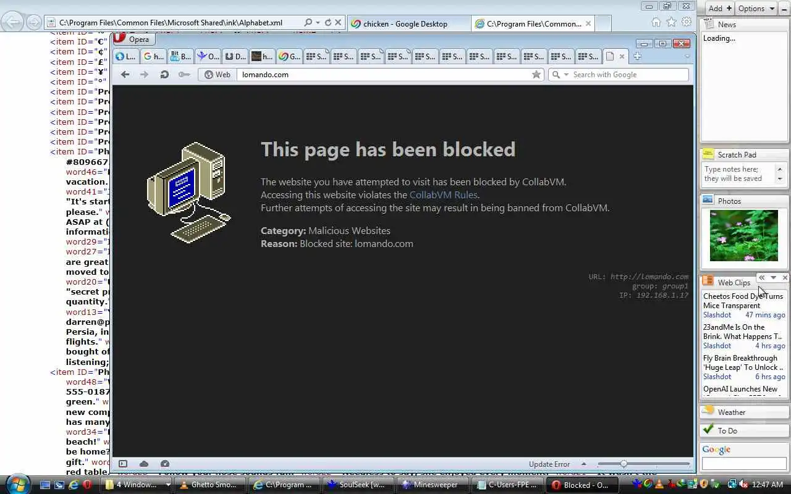Expand the Weather gadget
791x494 pixels.
pyautogui.click(x=744, y=412)
